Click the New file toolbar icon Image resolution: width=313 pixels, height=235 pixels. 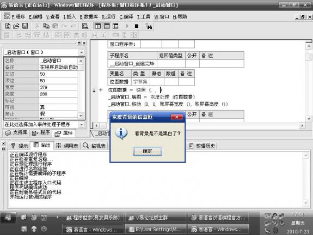[8, 26]
